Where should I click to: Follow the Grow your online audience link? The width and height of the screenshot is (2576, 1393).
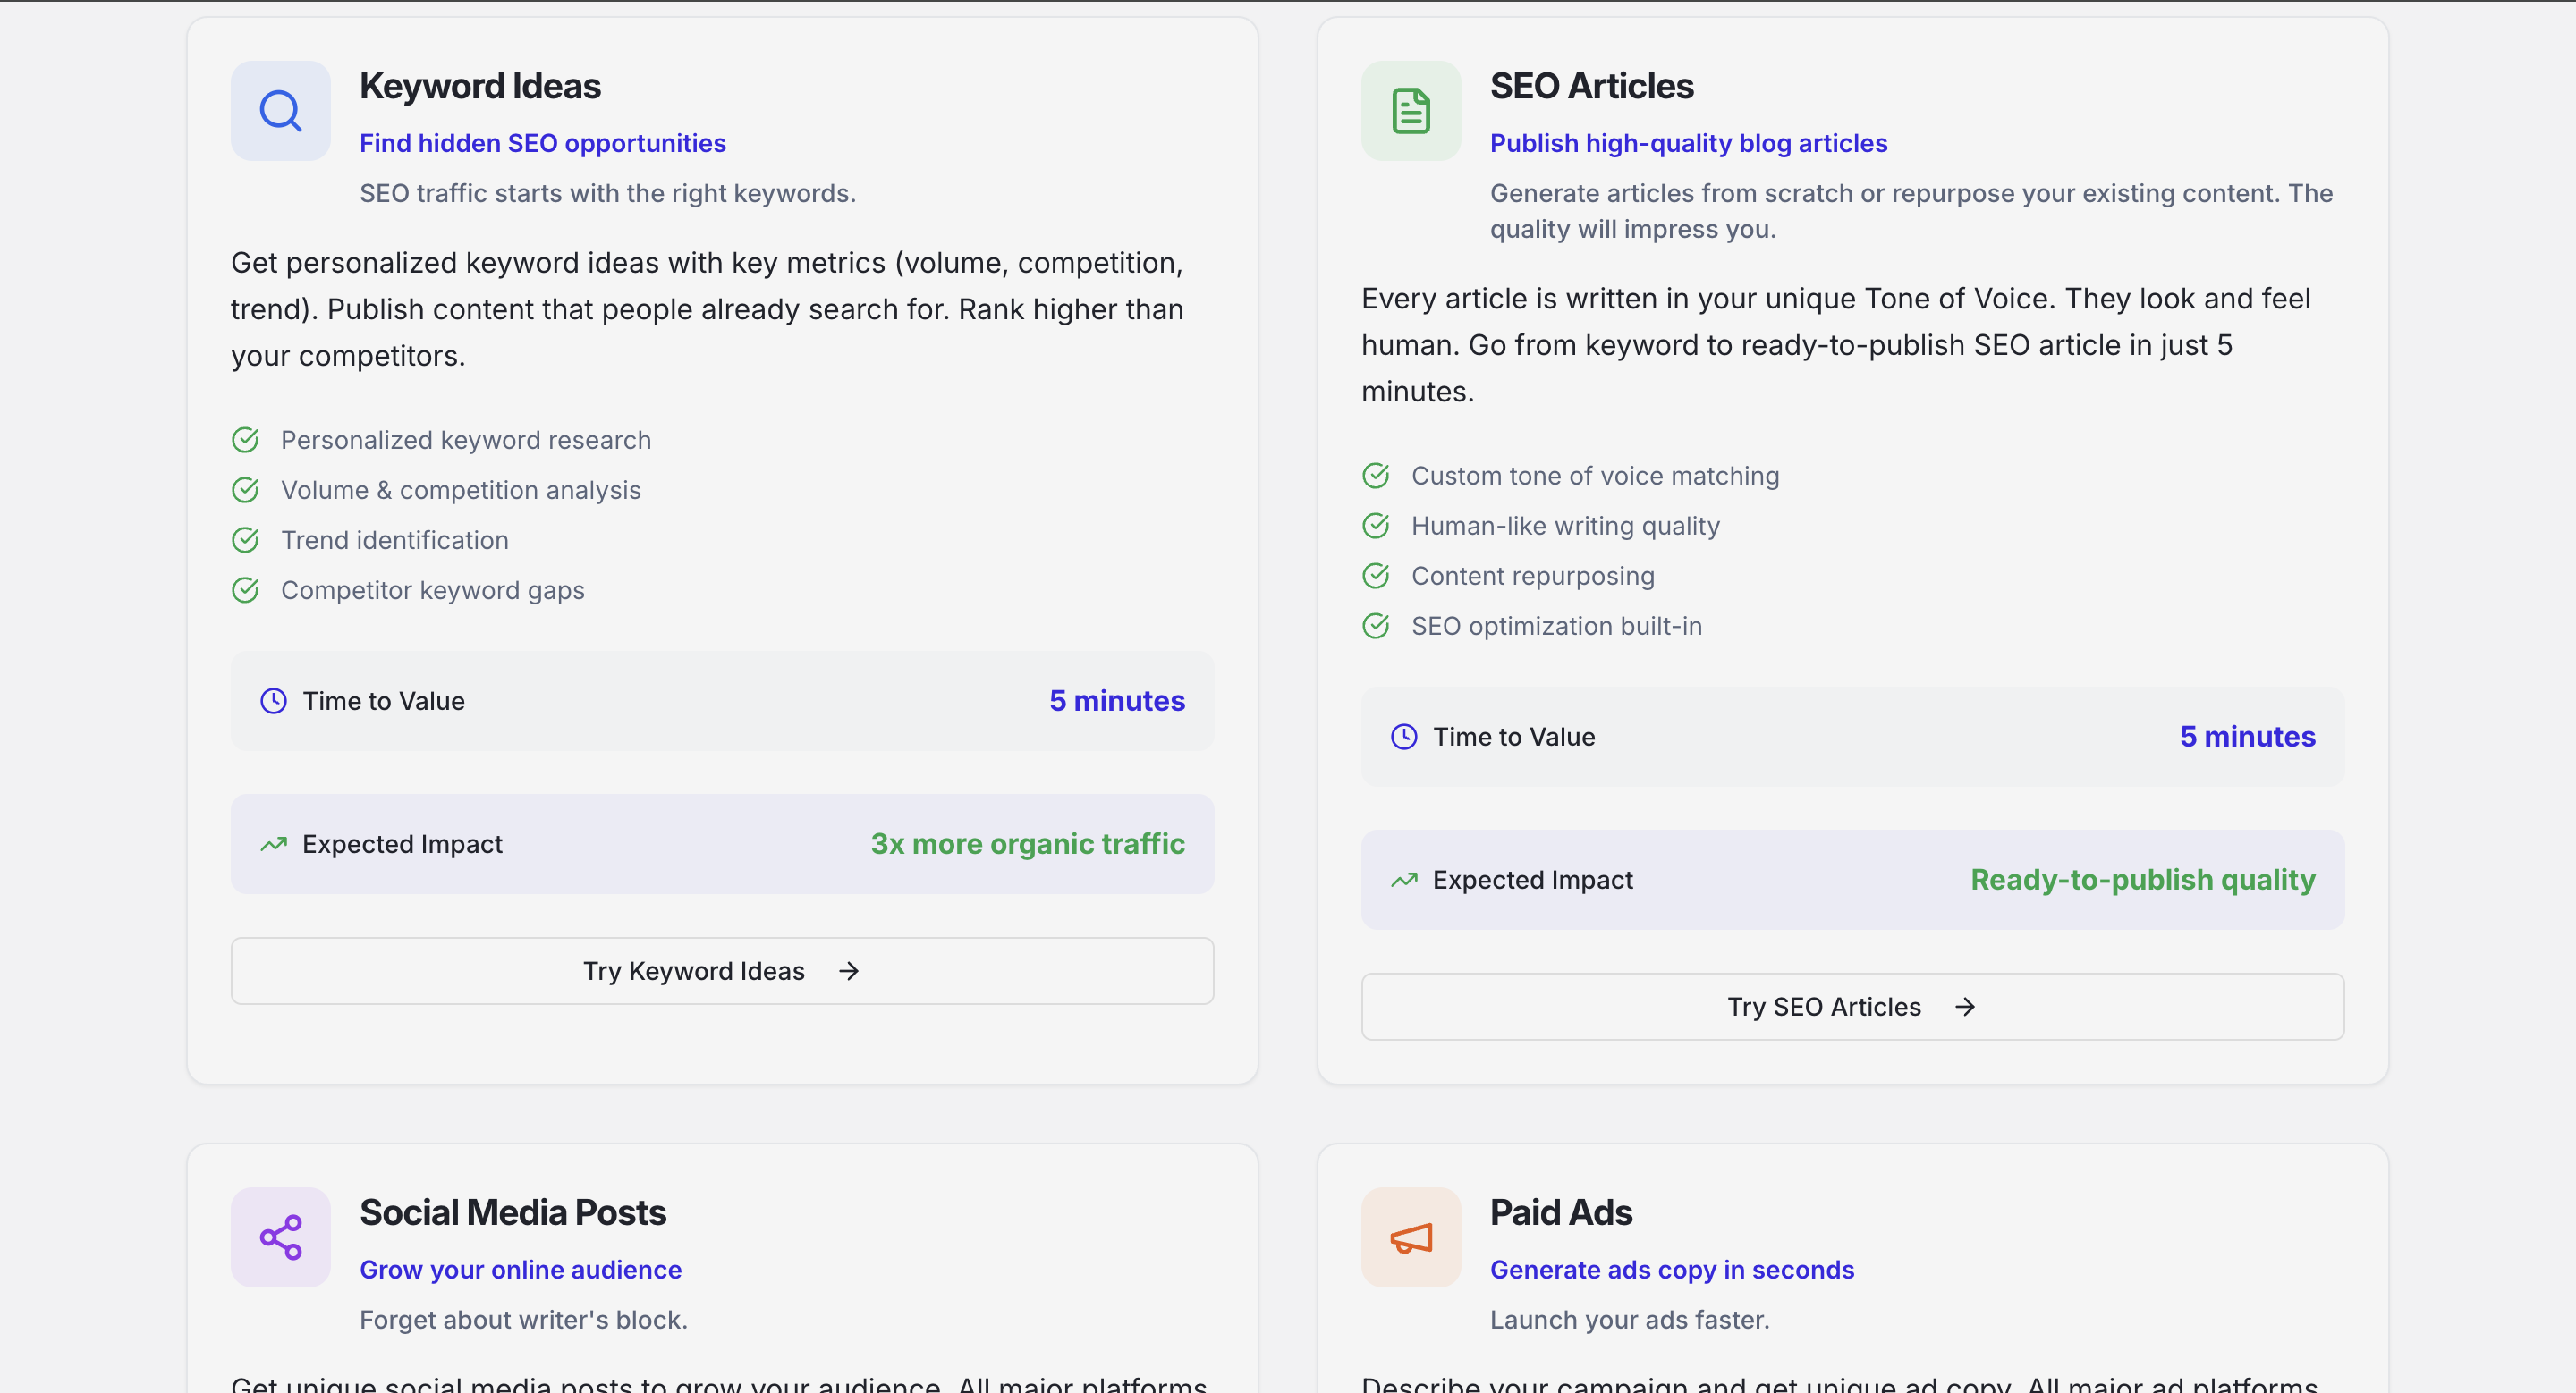point(520,1271)
